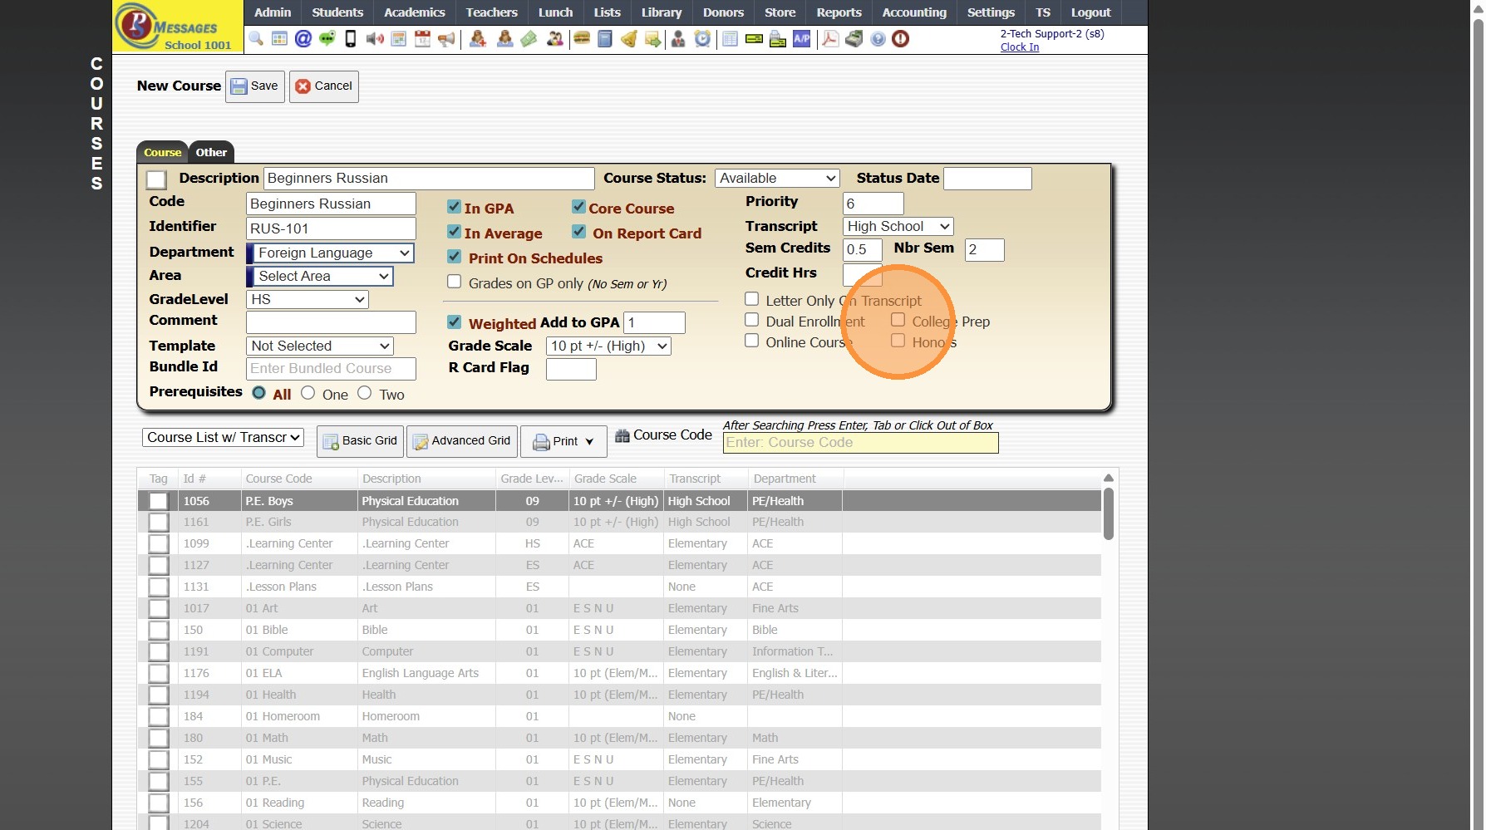Click the mobile phone toolbar icon
The image size is (1486, 830).
(x=351, y=39)
